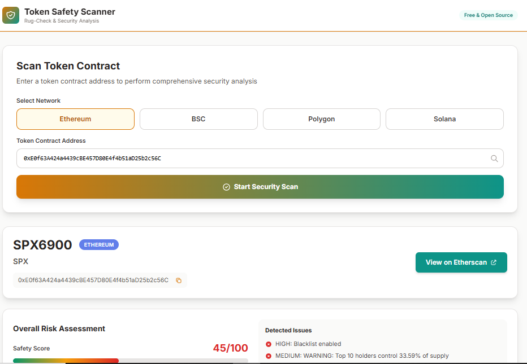Image resolution: width=527 pixels, height=364 pixels.
Task: Click inside the Token Contract Address field
Action: (x=226, y=158)
